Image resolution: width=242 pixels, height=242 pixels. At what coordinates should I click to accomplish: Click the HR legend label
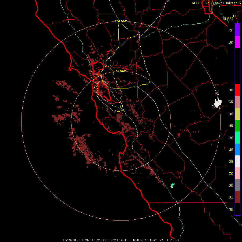click(x=231, y=126)
